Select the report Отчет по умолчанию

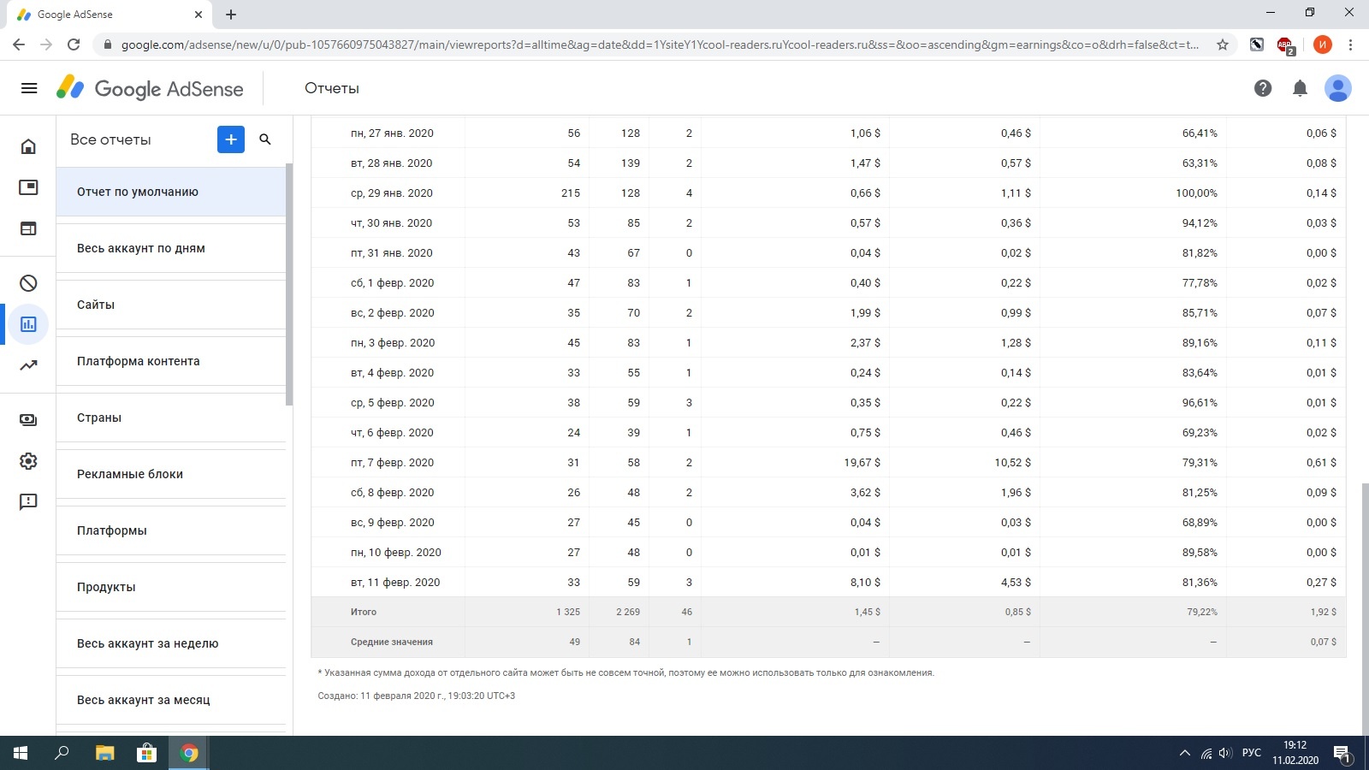click(171, 192)
